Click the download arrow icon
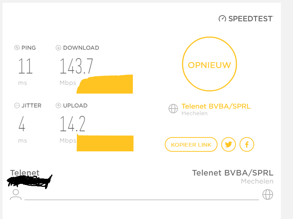293x219 pixels. (x=58, y=48)
